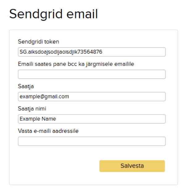
Task: Click the example@gmail.com text
Action: pyautogui.click(x=44, y=97)
